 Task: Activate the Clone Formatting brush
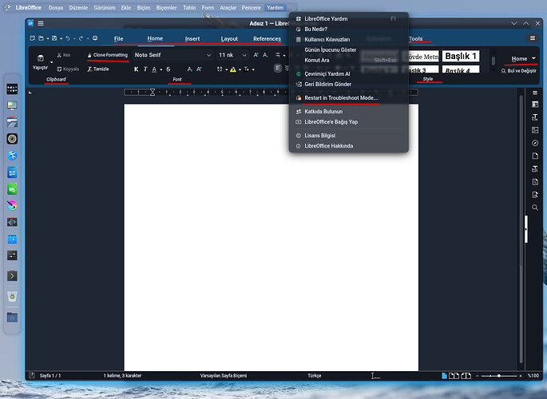click(x=108, y=55)
